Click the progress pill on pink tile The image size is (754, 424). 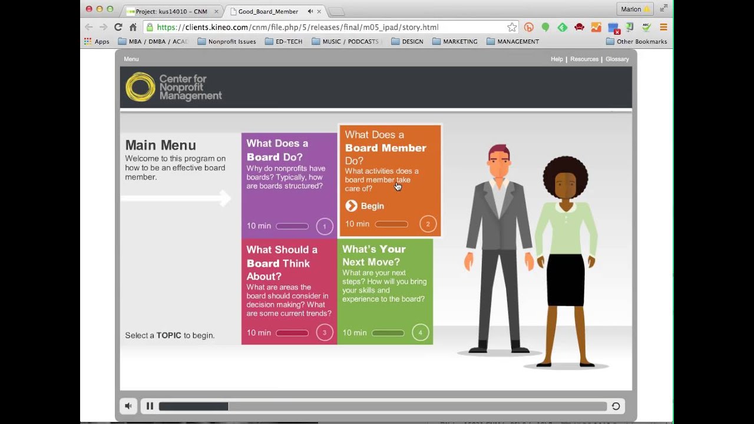[x=292, y=333]
